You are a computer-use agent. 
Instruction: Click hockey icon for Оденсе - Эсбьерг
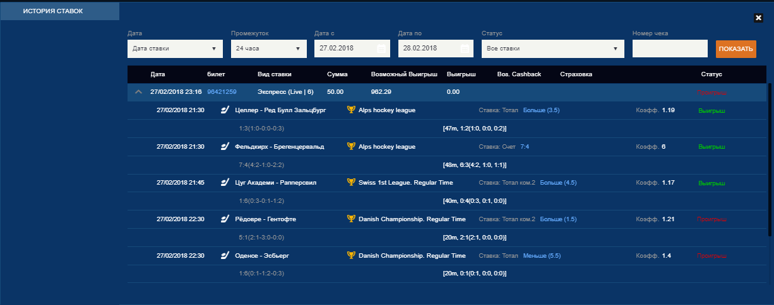pyautogui.click(x=224, y=256)
